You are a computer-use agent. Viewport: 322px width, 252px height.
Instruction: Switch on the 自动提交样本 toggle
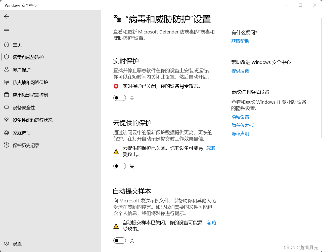[120, 241]
